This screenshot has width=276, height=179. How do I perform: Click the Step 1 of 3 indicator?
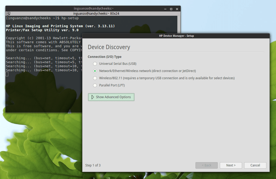(x=93, y=165)
